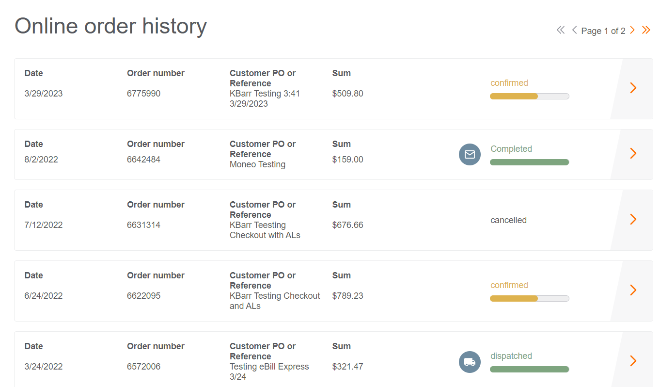Viewport: 660px width, 387px height.
Task: Open the cancelled order 6631314 chevron
Action: pyautogui.click(x=633, y=220)
